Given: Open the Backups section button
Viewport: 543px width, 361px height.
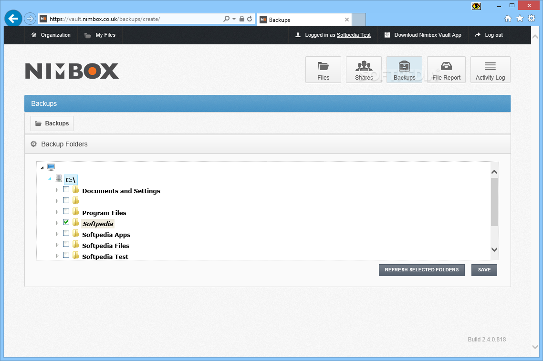Looking at the screenshot, I should [404, 70].
